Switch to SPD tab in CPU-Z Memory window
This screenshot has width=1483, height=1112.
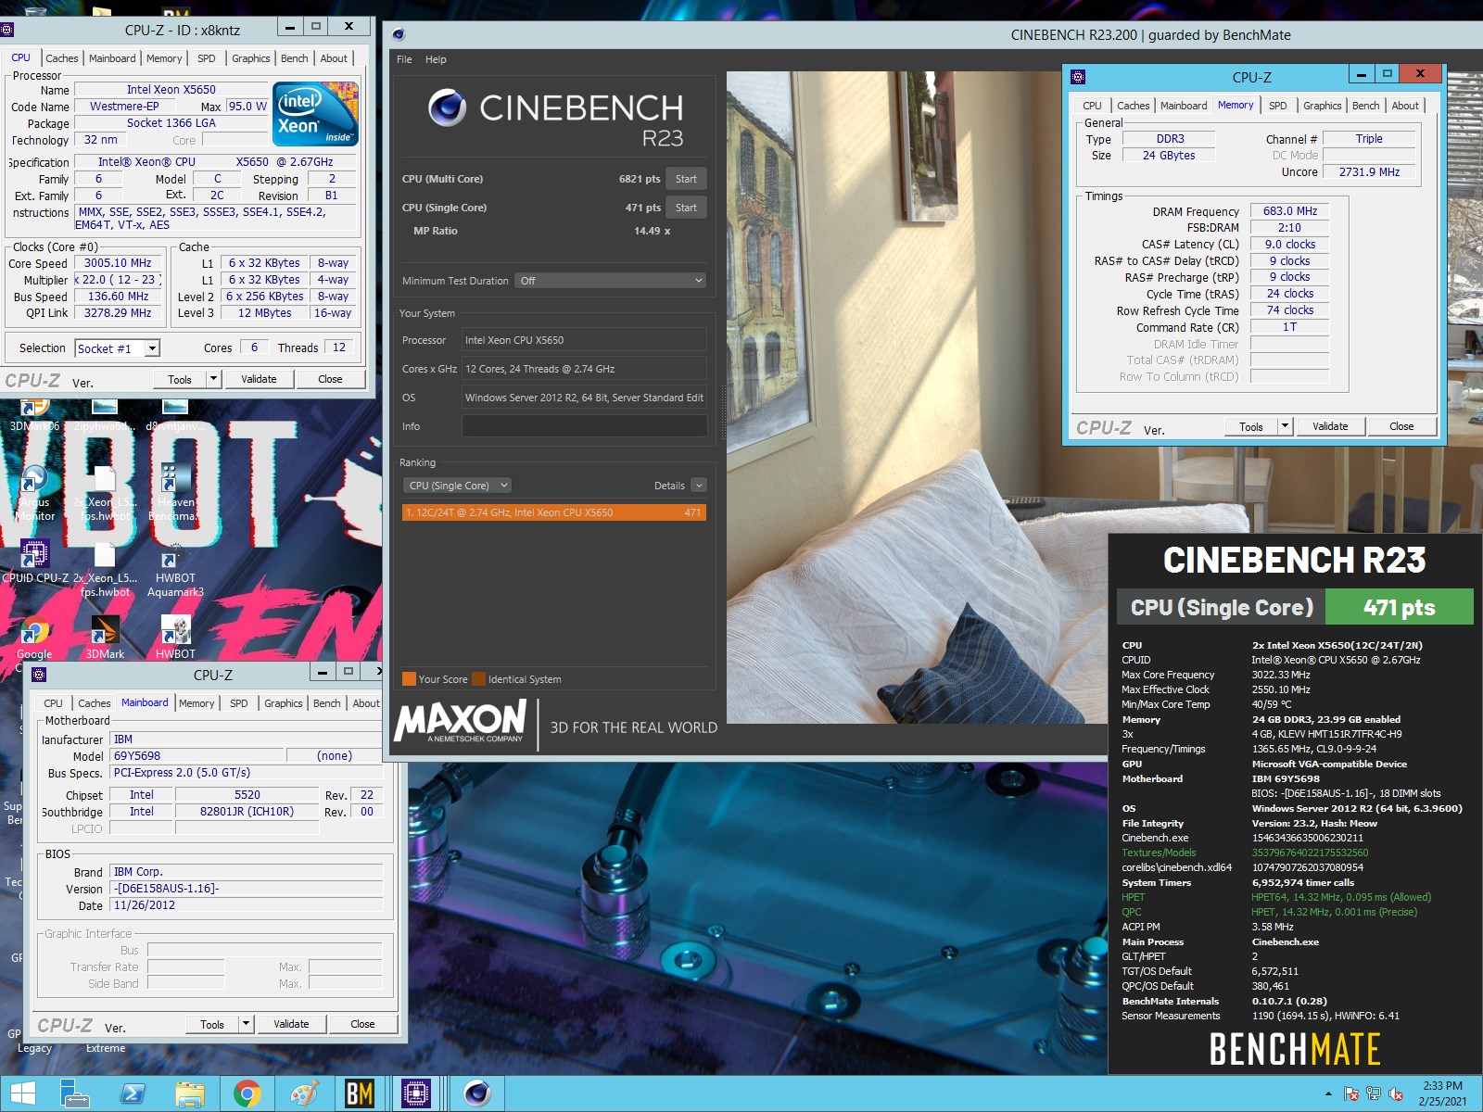tap(1277, 106)
